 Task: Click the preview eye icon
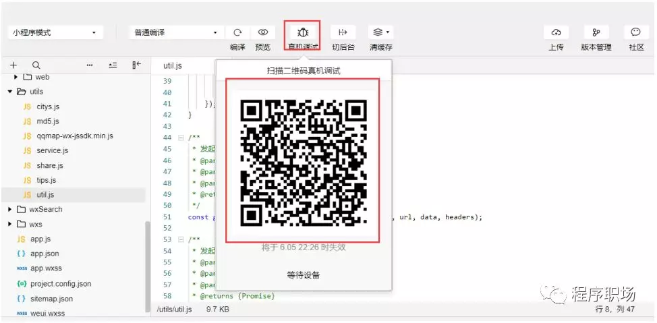(262, 32)
